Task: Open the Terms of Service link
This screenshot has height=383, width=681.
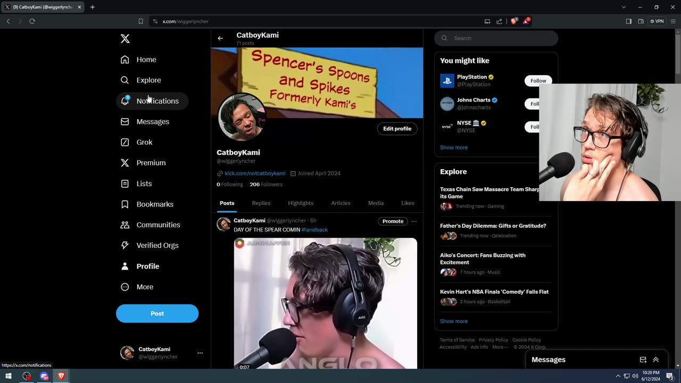Action: pos(457,340)
